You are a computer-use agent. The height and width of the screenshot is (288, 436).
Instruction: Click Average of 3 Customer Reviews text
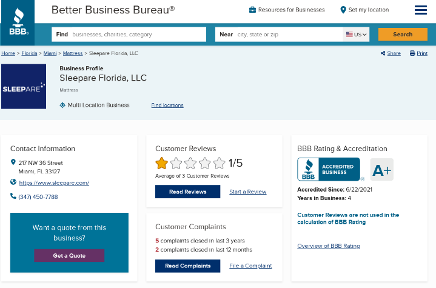pos(192,176)
